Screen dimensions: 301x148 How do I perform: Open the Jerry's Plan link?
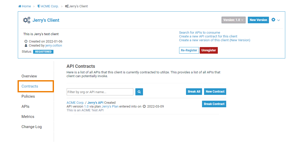click(110, 106)
